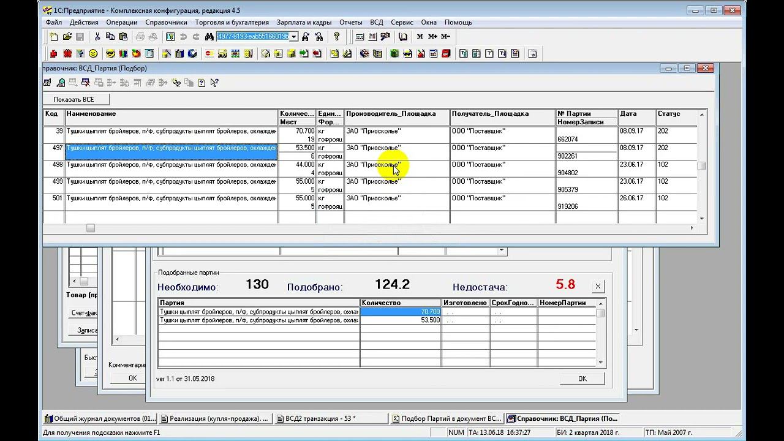The height and width of the screenshot is (441, 784).
Task: Switch to ВСД2 транзакция - 53 window tab
Action: (x=332, y=419)
